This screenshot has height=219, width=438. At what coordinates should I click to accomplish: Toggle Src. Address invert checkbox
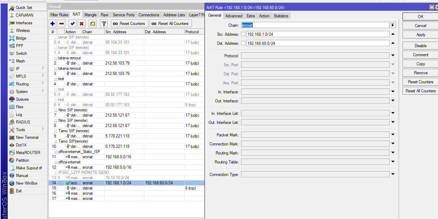(x=243, y=34)
